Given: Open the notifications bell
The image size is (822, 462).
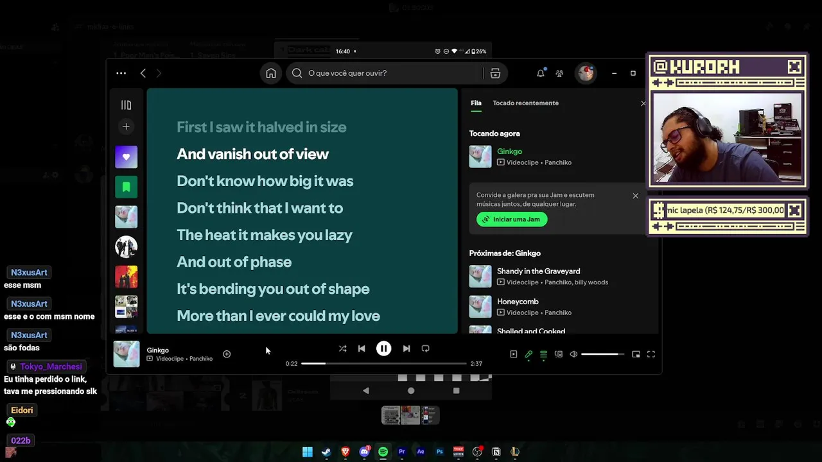Looking at the screenshot, I should point(541,73).
